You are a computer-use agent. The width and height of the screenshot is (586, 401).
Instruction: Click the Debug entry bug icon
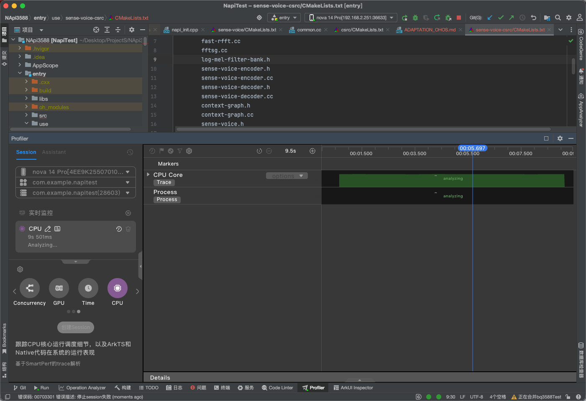point(415,18)
